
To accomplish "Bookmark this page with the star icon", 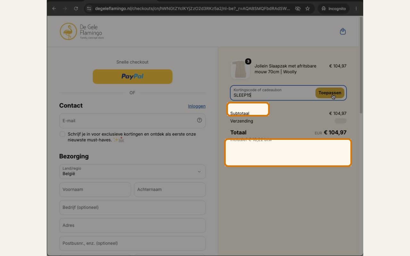I will coord(307,9).
